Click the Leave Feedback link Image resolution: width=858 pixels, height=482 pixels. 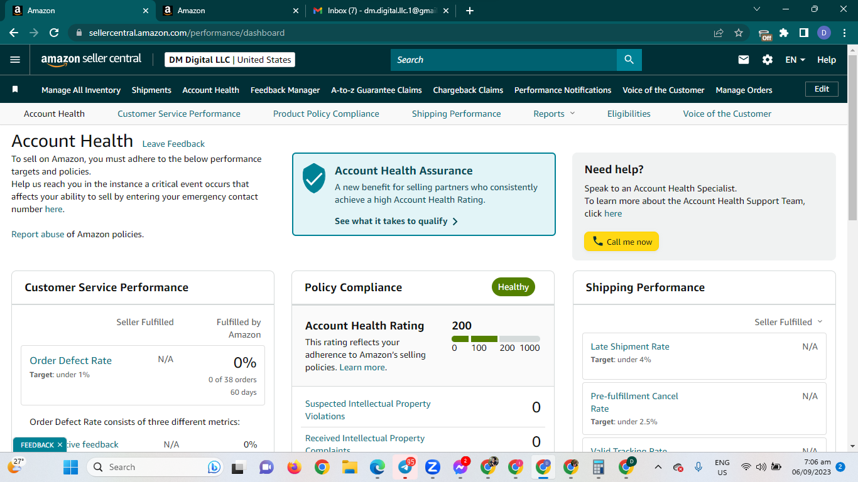(173, 144)
